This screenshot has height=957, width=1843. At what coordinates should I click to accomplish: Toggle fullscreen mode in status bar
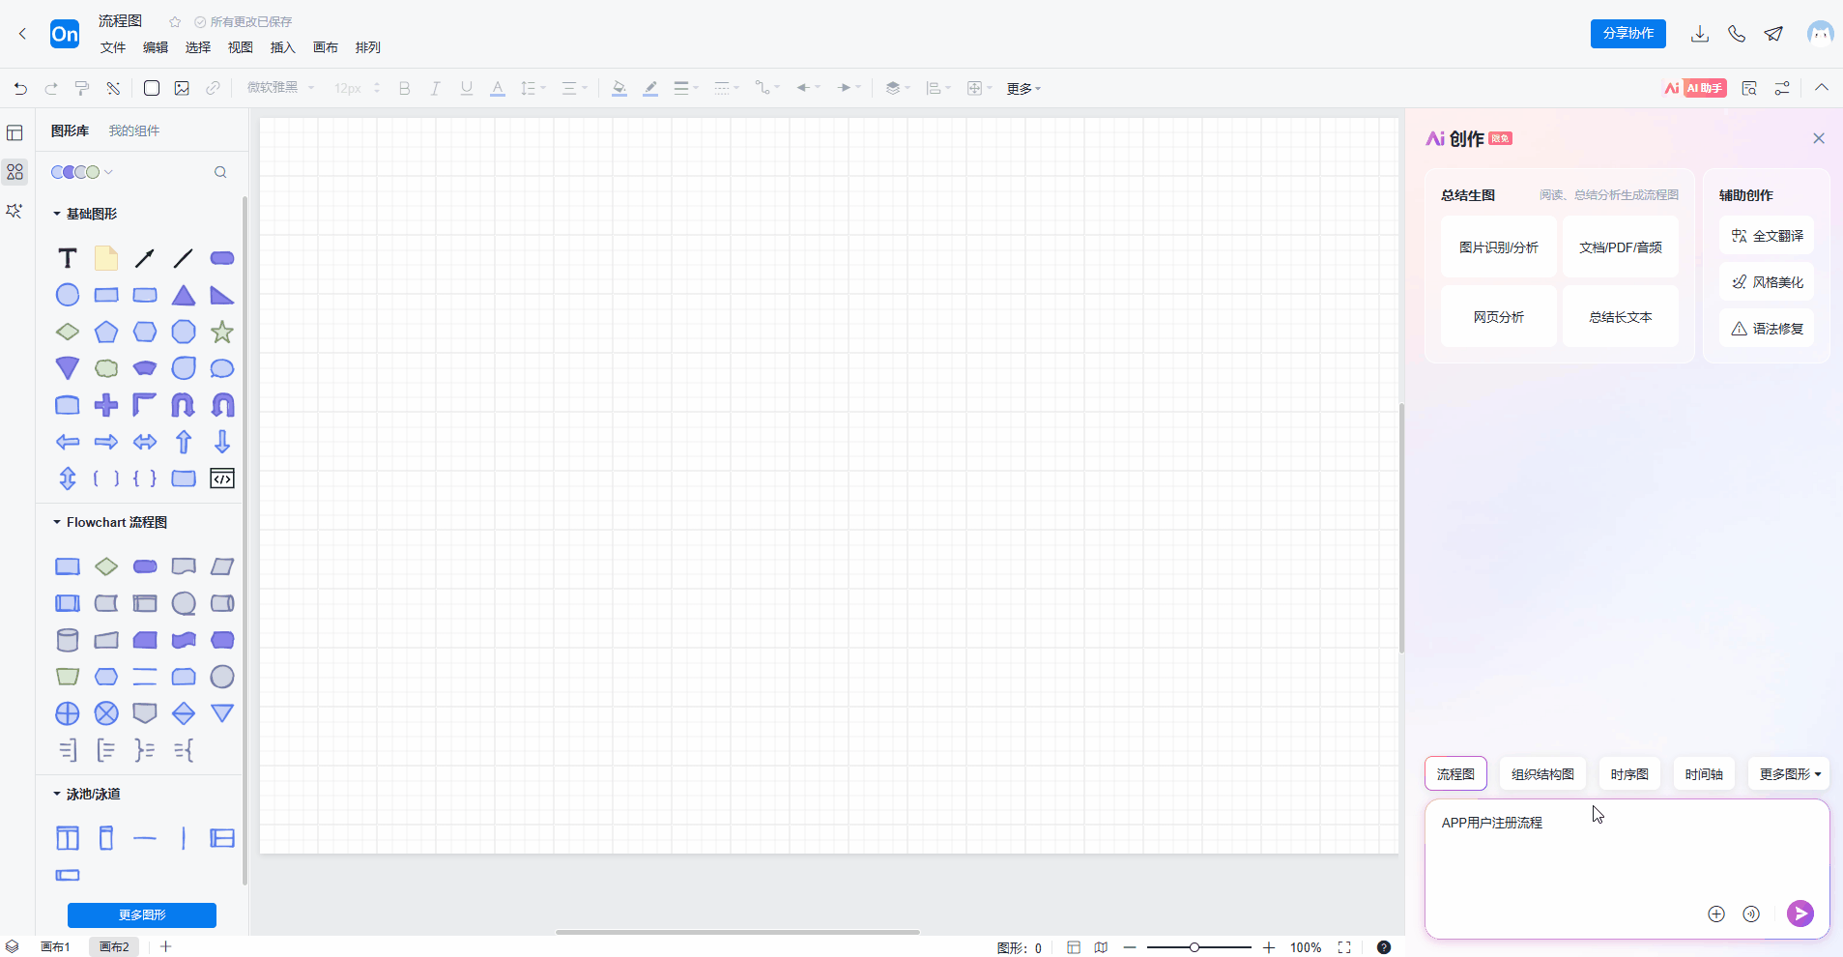coord(1344,947)
